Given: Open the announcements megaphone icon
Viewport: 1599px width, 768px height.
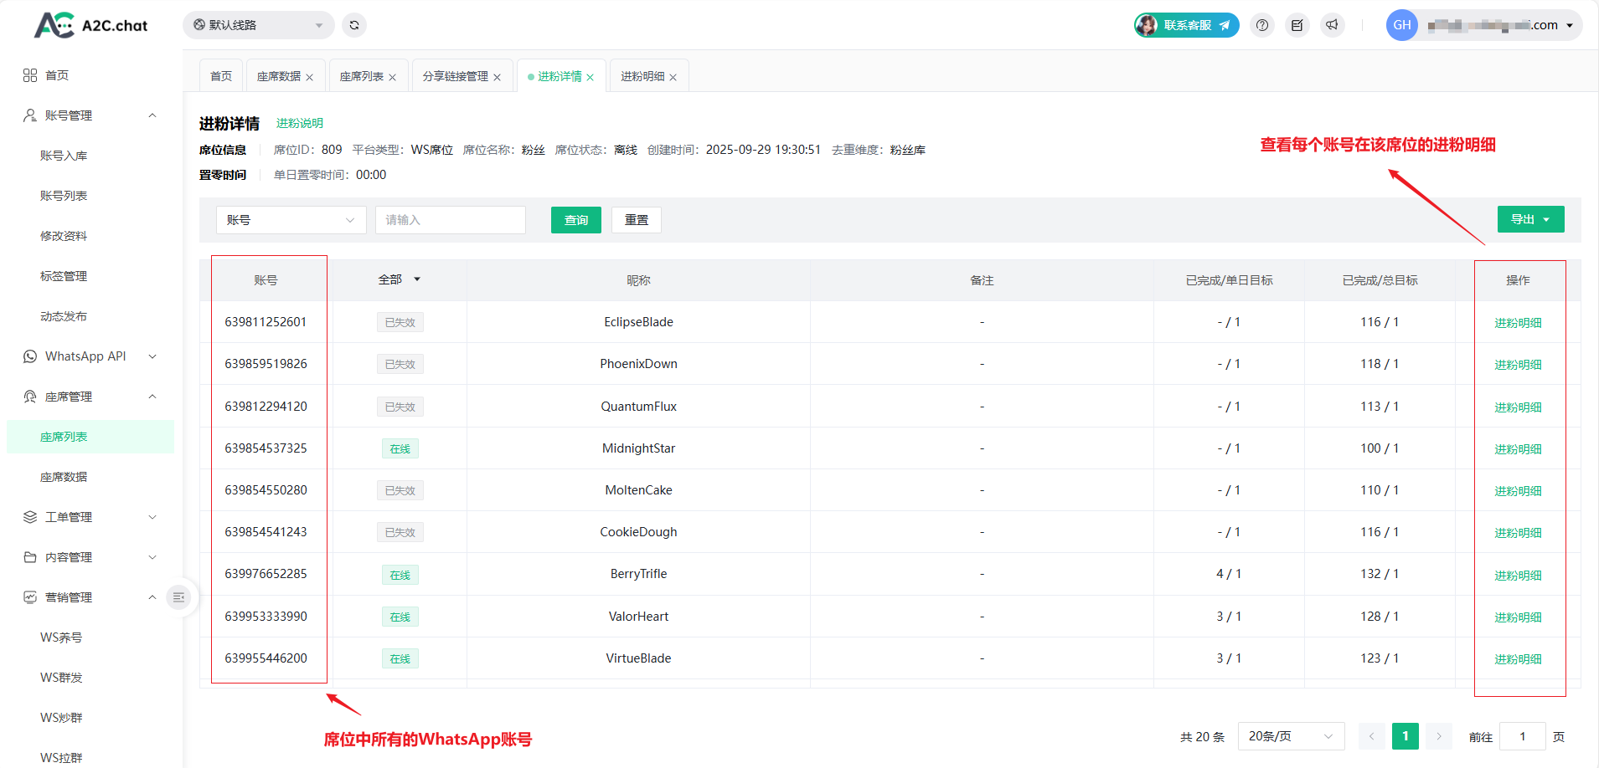Looking at the screenshot, I should (x=1332, y=25).
